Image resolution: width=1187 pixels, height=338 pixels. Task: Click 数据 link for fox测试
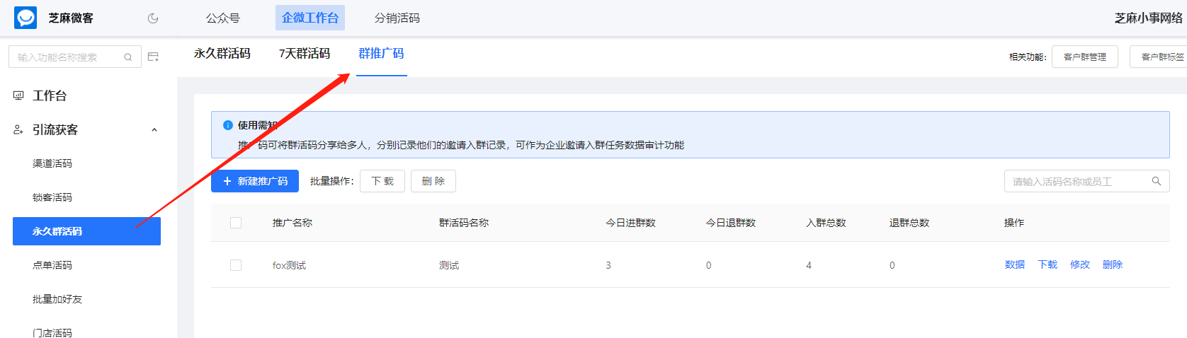coord(1015,264)
